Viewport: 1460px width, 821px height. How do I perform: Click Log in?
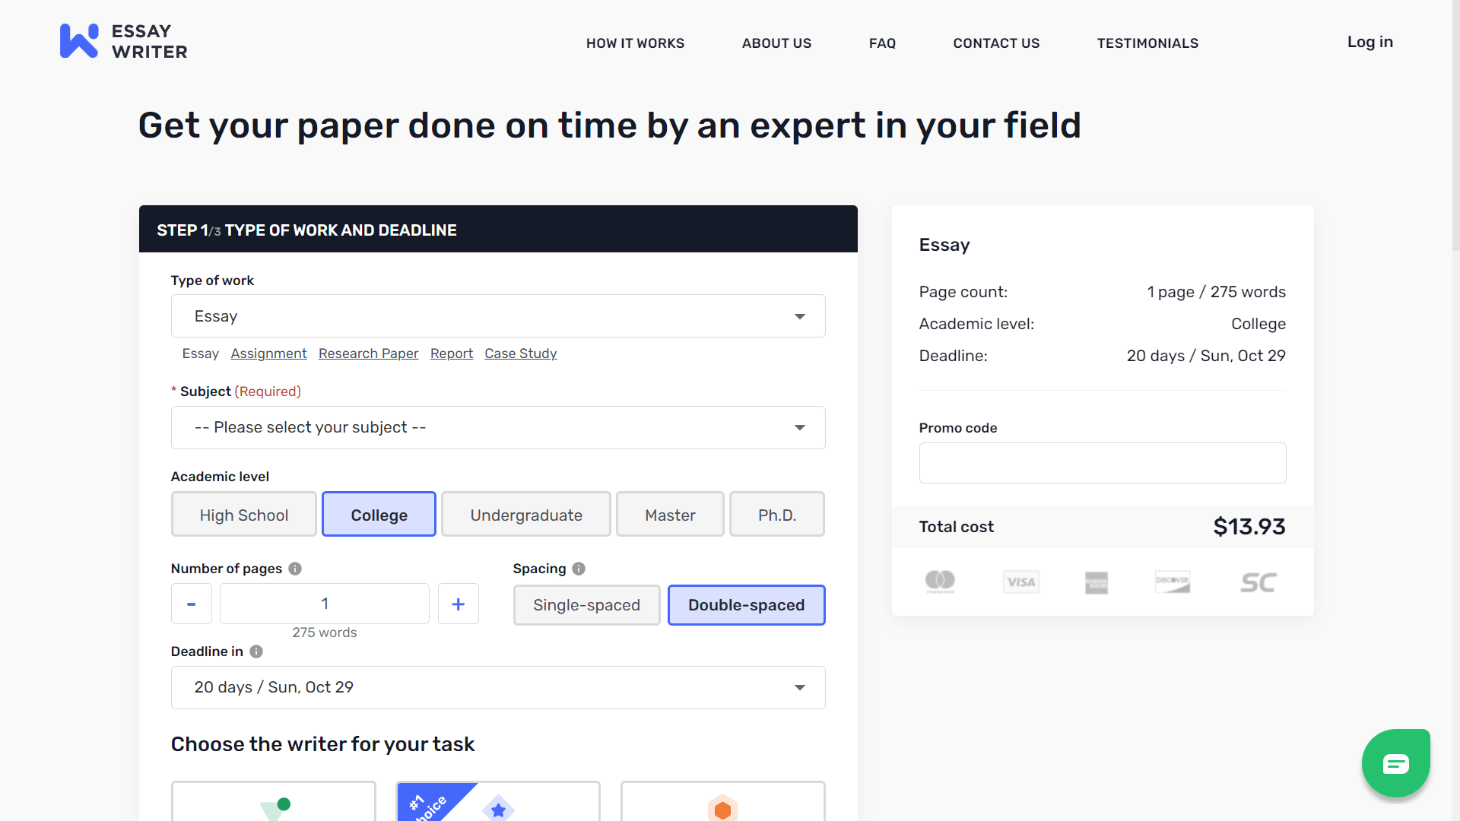coord(1370,42)
